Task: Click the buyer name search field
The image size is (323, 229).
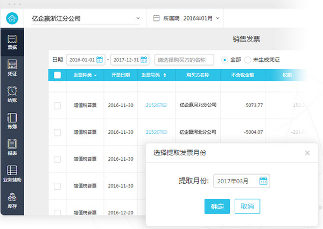Action: point(184,60)
